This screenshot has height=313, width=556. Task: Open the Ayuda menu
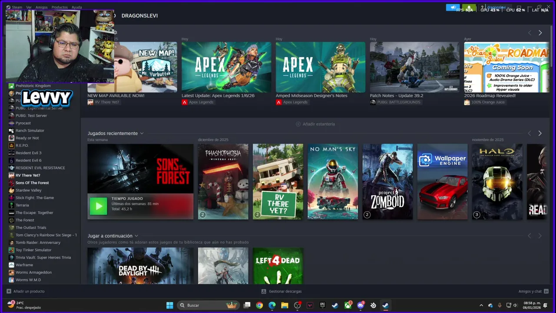[76, 7]
